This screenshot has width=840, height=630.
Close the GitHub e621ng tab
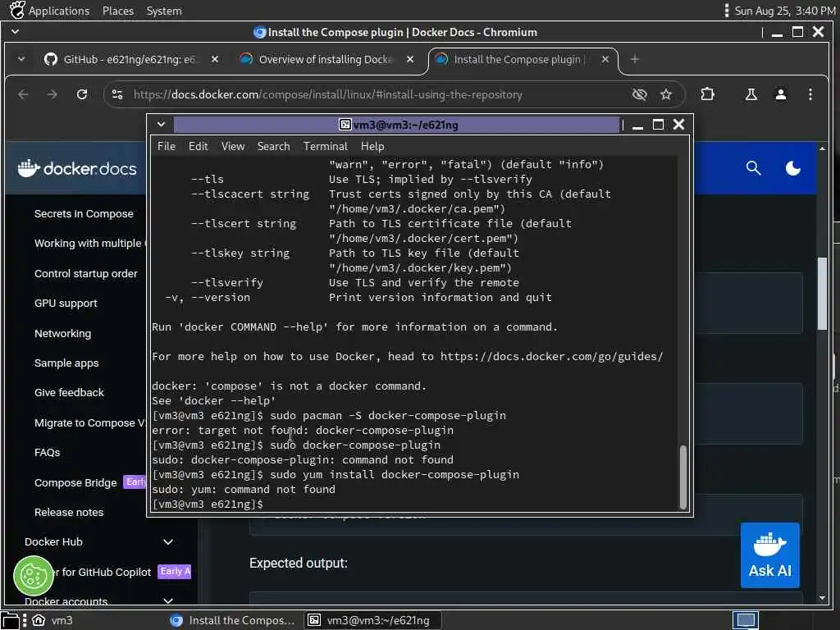pos(215,59)
